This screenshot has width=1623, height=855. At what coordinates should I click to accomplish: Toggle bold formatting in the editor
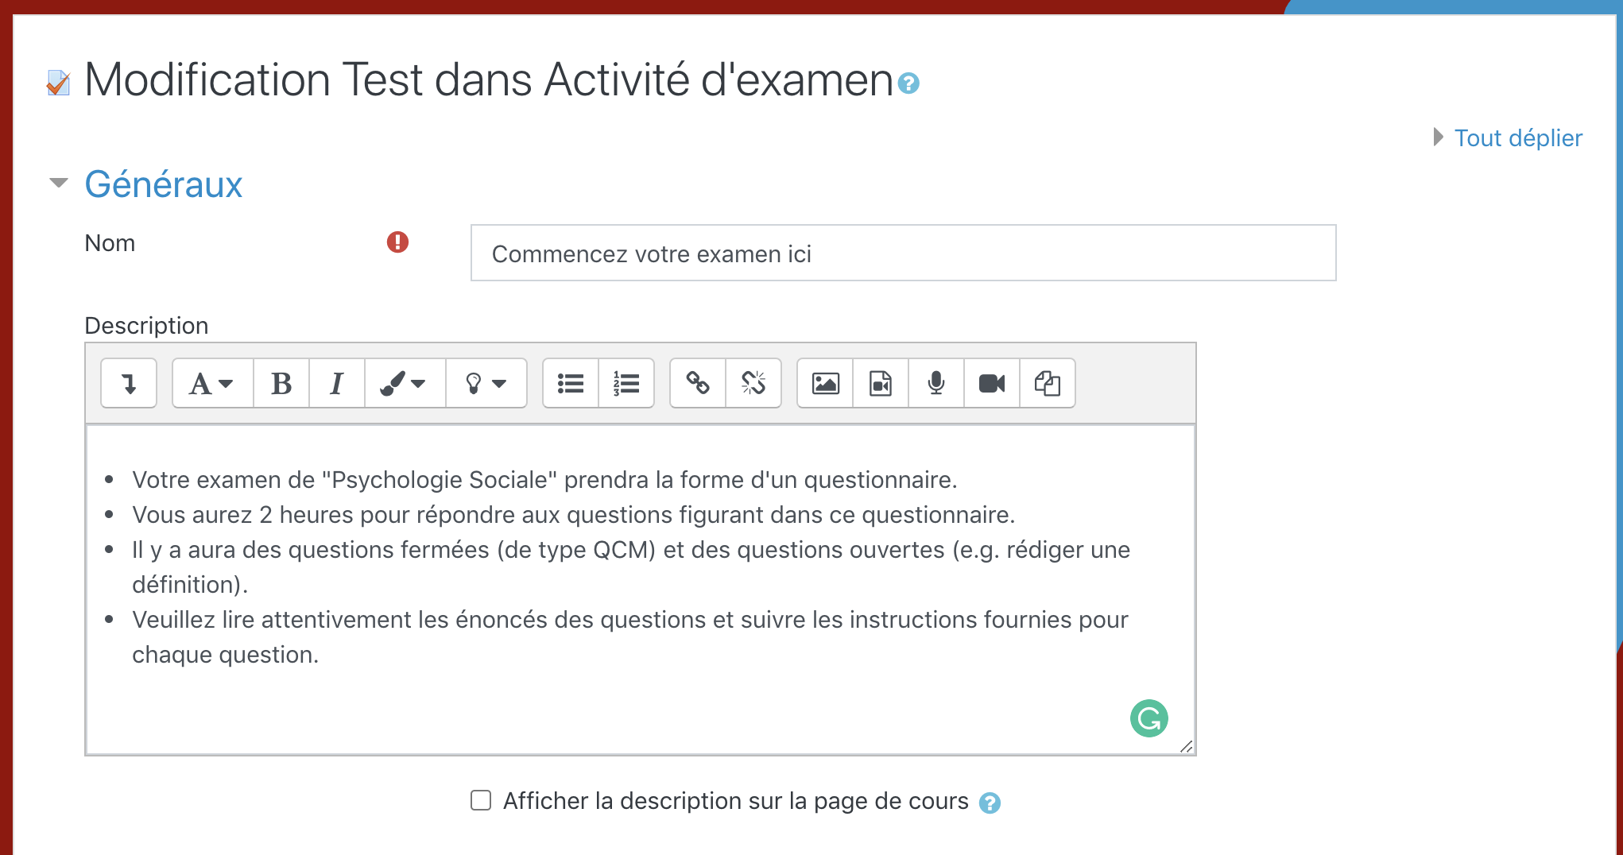click(281, 384)
